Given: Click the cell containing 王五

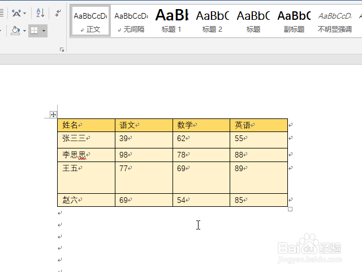Looking at the screenshot, I should 86,177.
